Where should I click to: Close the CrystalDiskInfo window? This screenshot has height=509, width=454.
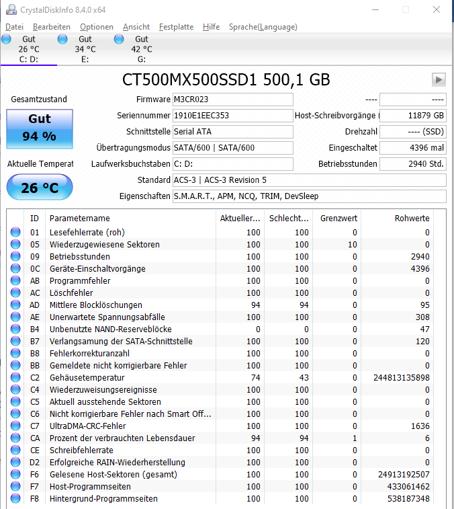click(437, 9)
